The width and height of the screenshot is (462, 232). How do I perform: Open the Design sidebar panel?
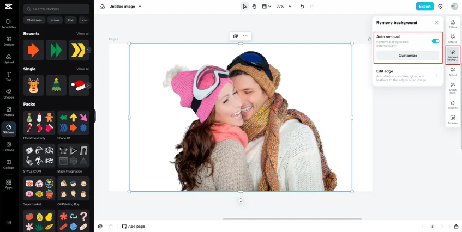point(9,41)
